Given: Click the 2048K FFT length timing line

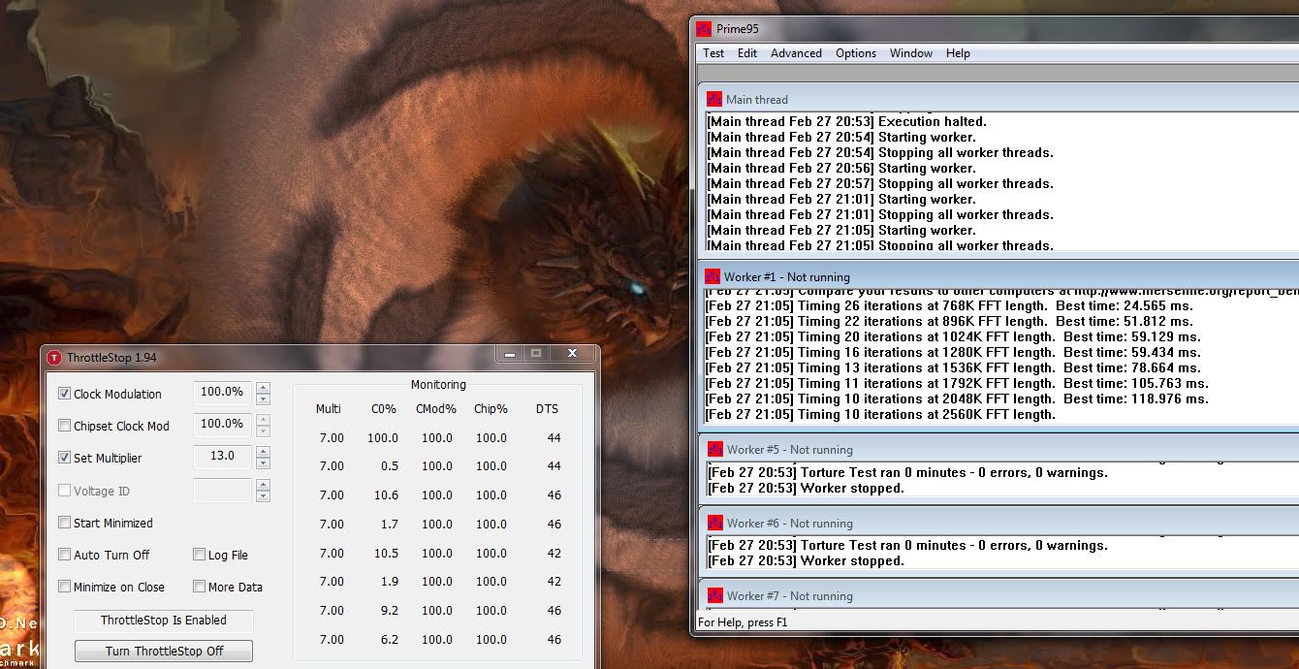Looking at the screenshot, I should (957, 398).
